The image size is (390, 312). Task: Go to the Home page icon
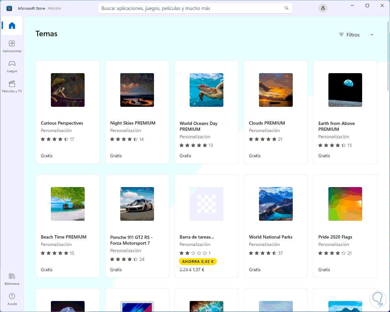12,26
